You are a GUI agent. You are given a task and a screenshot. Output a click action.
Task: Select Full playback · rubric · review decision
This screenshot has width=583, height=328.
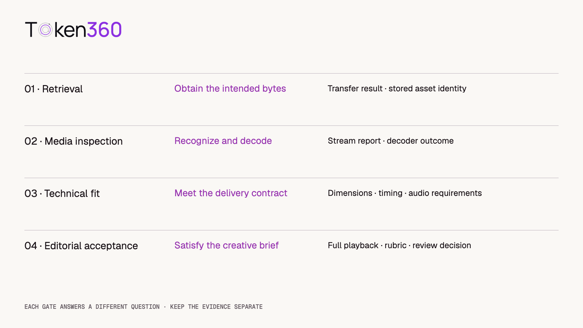pos(399,245)
